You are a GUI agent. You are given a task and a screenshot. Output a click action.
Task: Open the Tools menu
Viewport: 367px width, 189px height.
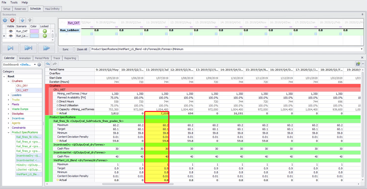tap(14, 2)
